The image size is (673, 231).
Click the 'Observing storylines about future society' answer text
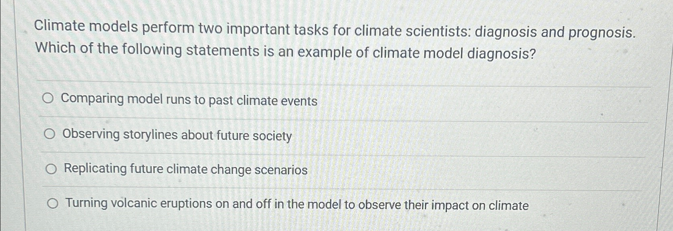(x=176, y=136)
